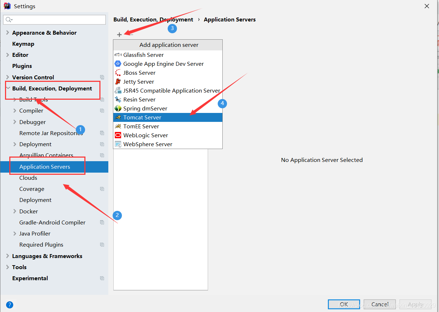This screenshot has height=312, width=439.
Task: Expand Appearance & Behavior section
Action: pos(8,33)
